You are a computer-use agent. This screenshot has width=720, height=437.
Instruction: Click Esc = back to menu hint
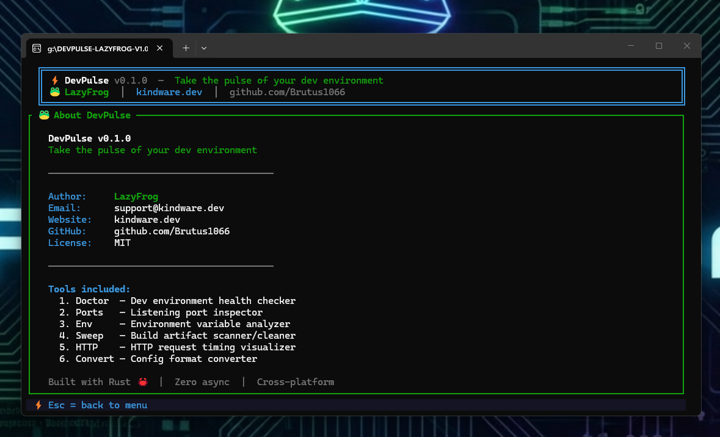[97, 405]
